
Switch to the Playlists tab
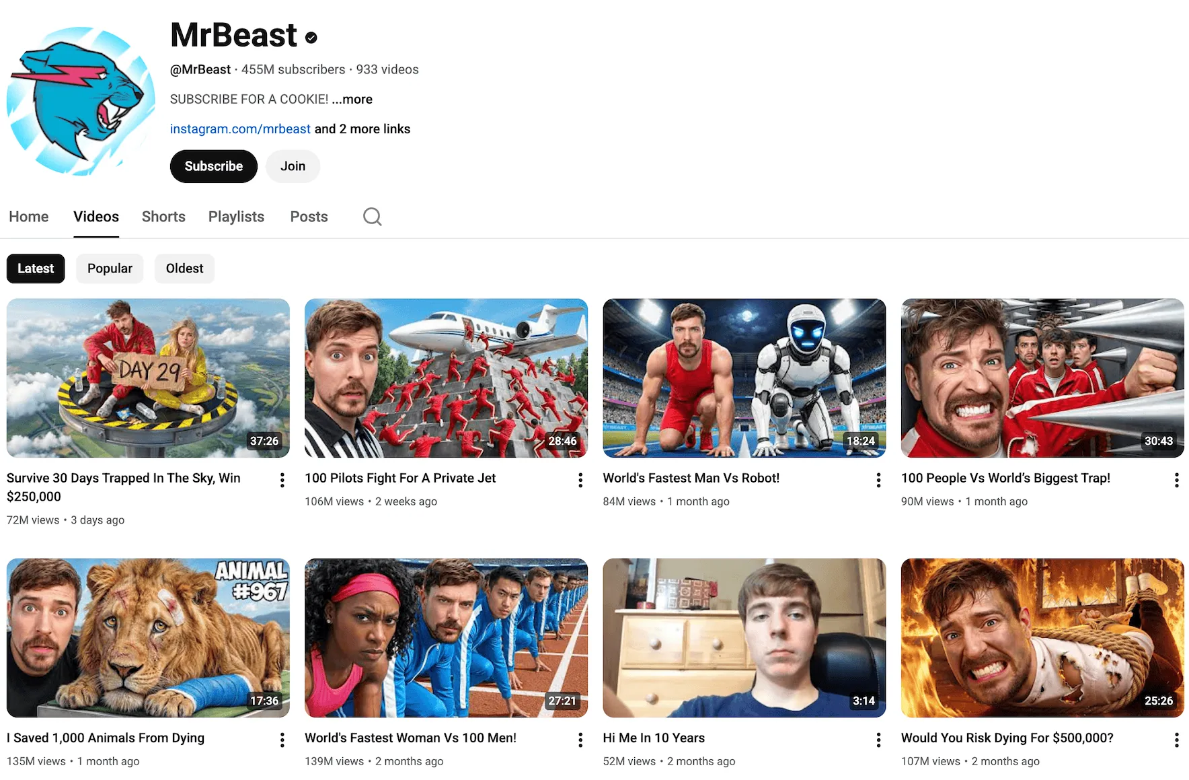(x=236, y=217)
